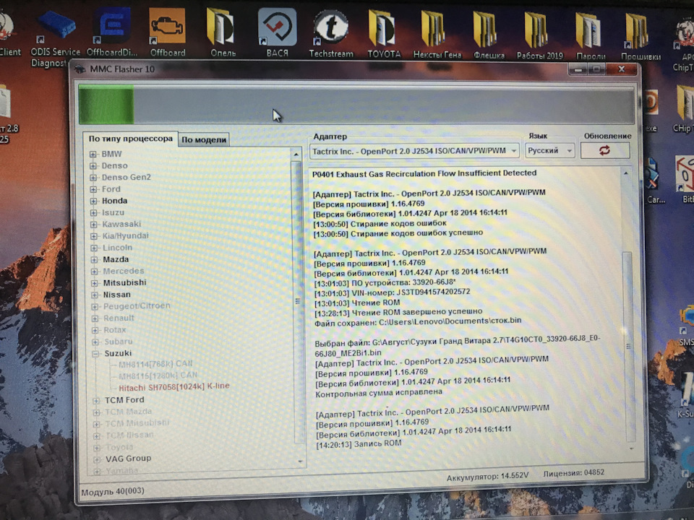Open the Опель folder on the desktop
This screenshot has height=520, width=694.
click(x=223, y=32)
